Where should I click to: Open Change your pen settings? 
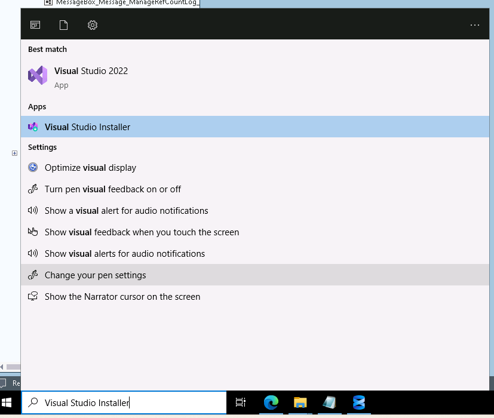coord(255,275)
